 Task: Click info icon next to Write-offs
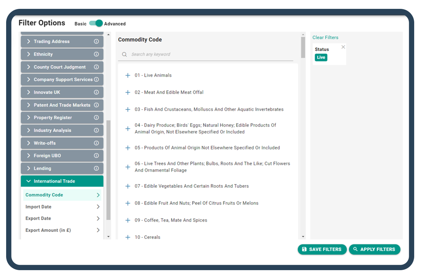click(96, 143)
